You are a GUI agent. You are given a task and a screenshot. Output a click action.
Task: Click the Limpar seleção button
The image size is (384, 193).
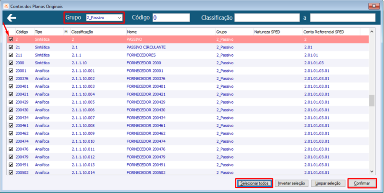[328, 183]
